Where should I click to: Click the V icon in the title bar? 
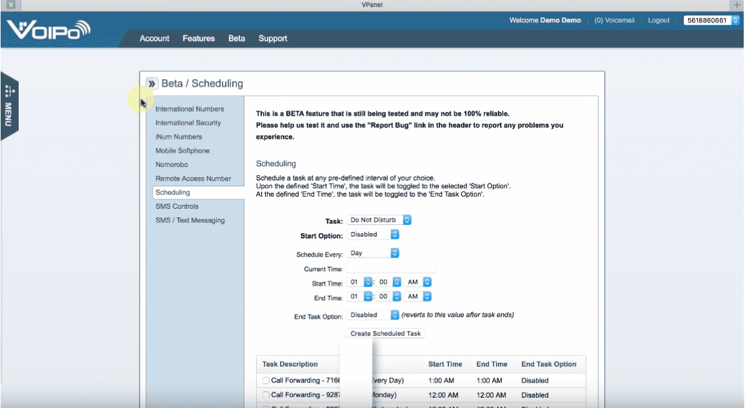click(x=10, y=5)
